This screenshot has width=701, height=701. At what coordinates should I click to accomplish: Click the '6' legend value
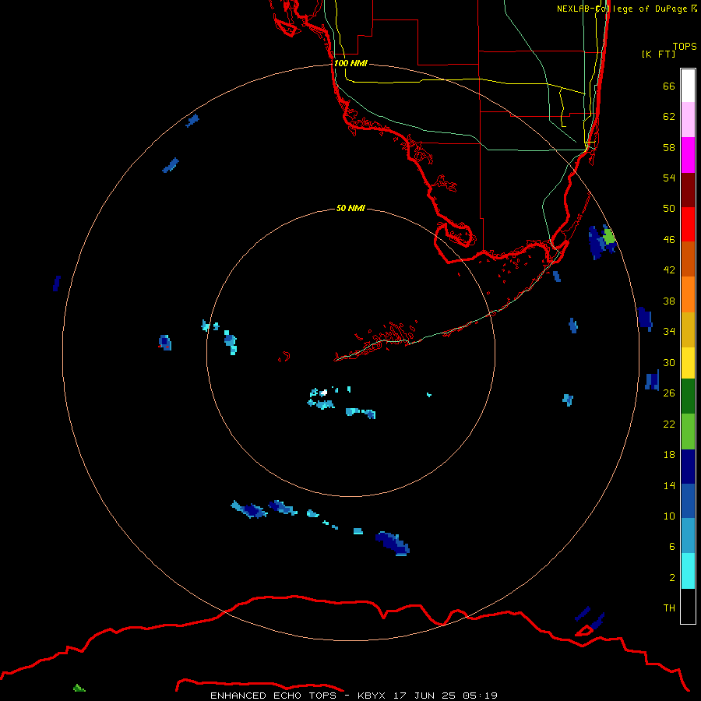672,547
